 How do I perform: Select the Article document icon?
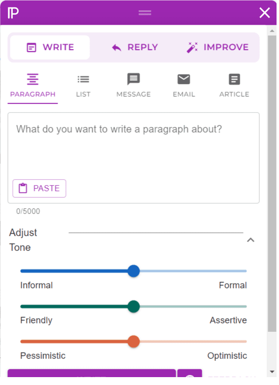click(234, 79)
